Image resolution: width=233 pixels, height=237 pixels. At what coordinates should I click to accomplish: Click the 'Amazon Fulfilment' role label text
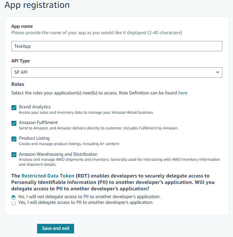click(38, 123)
